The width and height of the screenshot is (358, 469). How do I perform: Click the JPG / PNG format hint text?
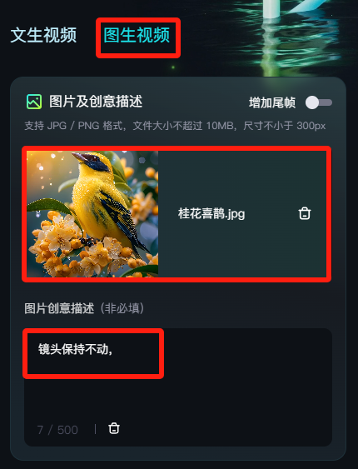(x=175, y=126)
